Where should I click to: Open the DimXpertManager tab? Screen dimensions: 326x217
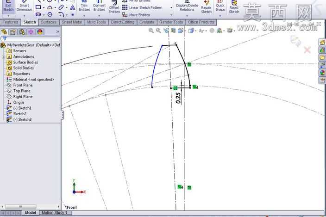tap(31, 32)
